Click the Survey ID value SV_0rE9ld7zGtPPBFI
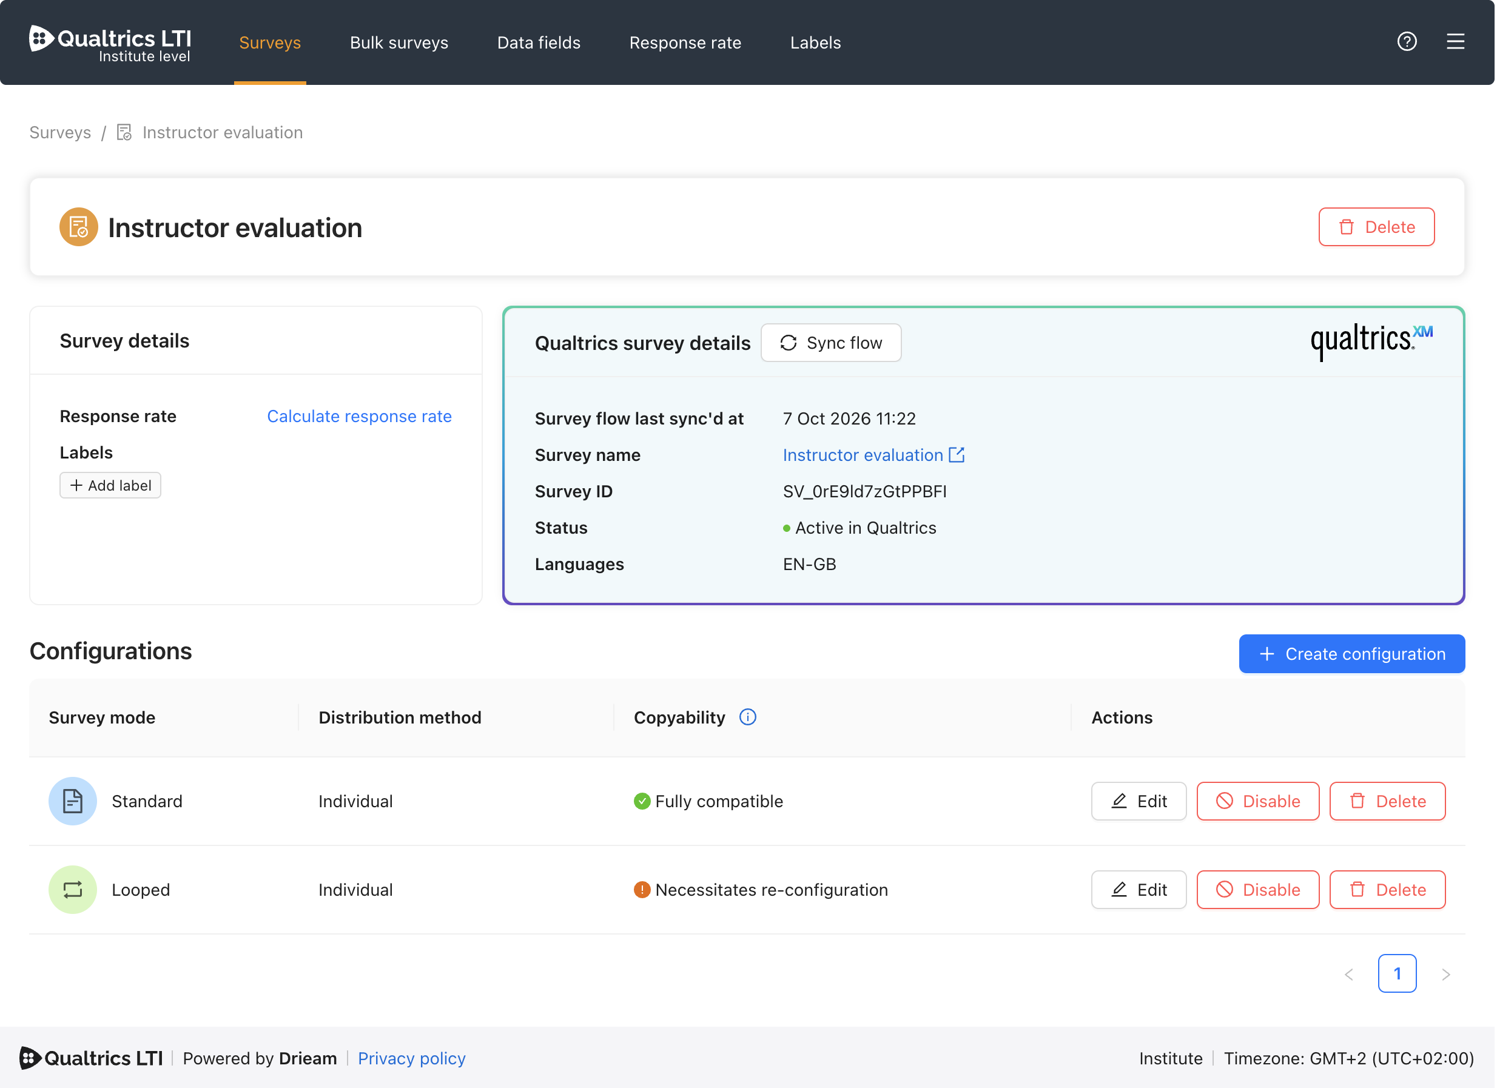This screenshot has width=1497, height=1088. [865, 492]
